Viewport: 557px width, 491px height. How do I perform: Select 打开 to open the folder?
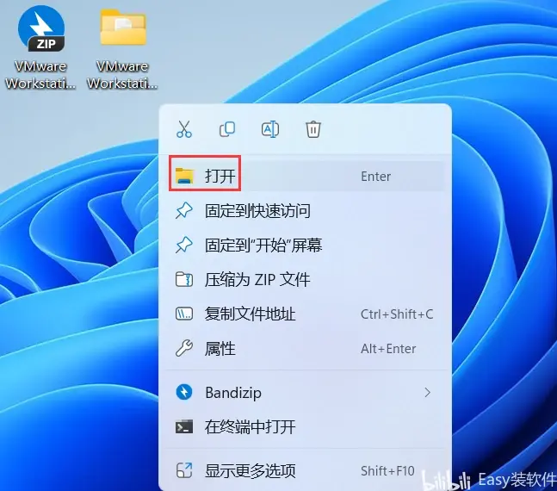click(x=306, y=176)
